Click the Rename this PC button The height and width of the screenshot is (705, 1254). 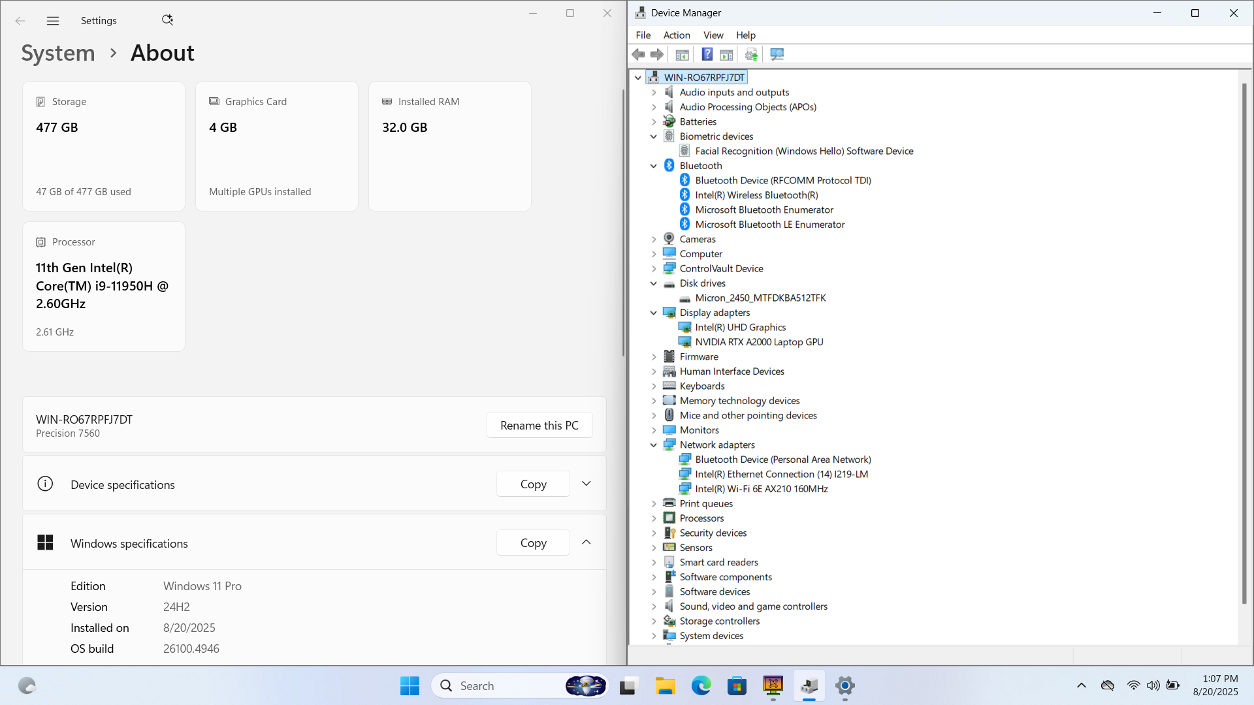(539, 426)
